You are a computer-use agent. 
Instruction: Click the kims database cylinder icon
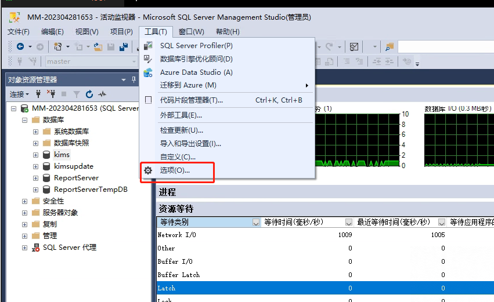click(46, 155)
